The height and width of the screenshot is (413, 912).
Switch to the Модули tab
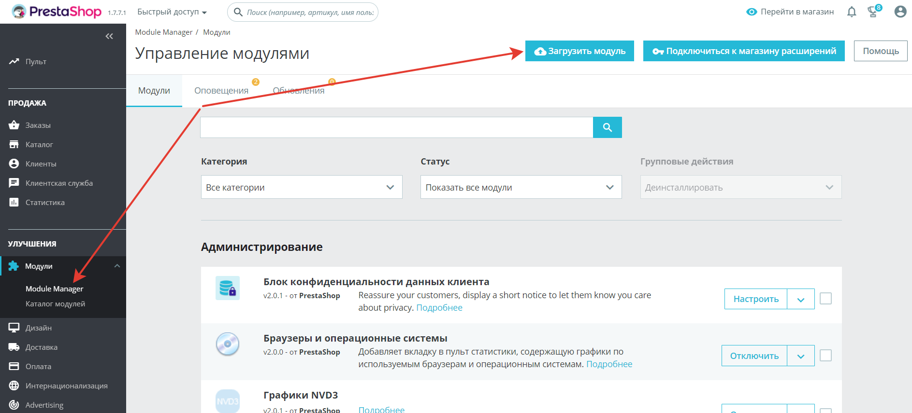(154, 91)
